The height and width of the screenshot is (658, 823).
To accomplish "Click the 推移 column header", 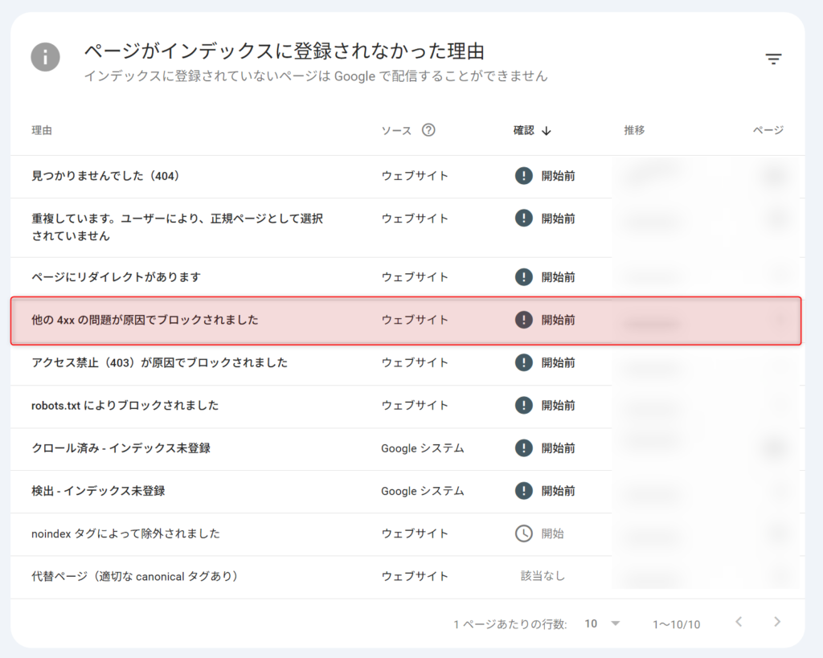I will click(x=634, y=129).
